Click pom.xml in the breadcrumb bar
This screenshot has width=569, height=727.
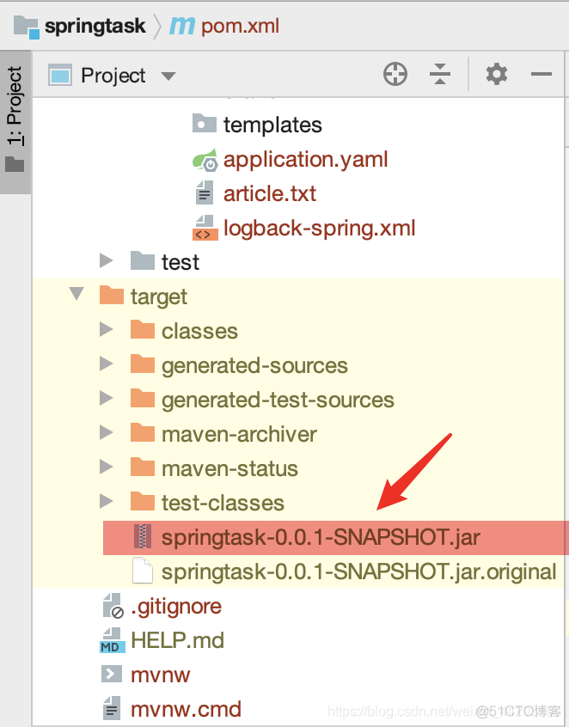pyautogui.click(x=240, y=26)
